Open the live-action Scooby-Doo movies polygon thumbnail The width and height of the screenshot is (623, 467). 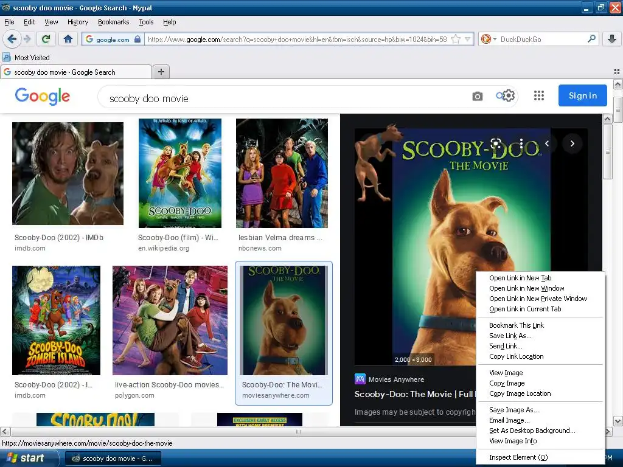pos(170,320)
